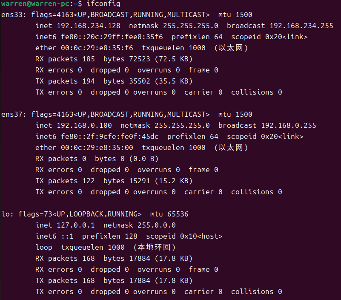Click the lo interface name
341x300 pixels.
click(x=6, y=214)
